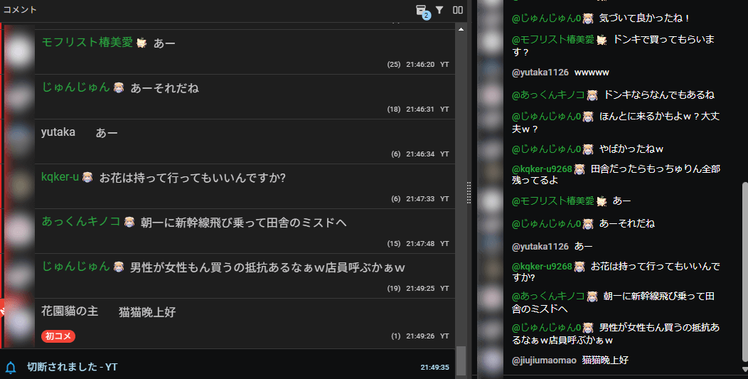748x379 pixels.
Task: Open yutaka avatar in the comment list
Action: click(x=19, y=141)
